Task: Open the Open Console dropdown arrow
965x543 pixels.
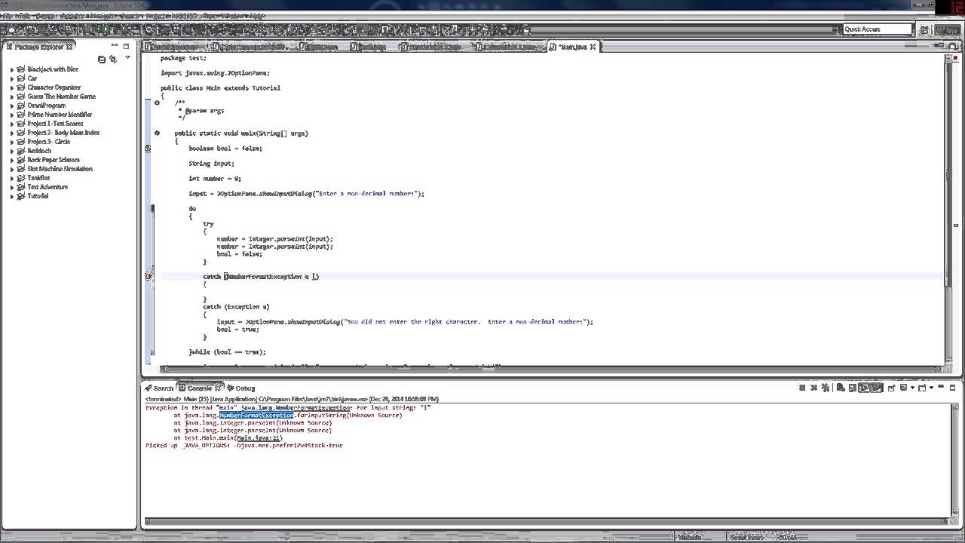Action: click(x=931, y=388)
